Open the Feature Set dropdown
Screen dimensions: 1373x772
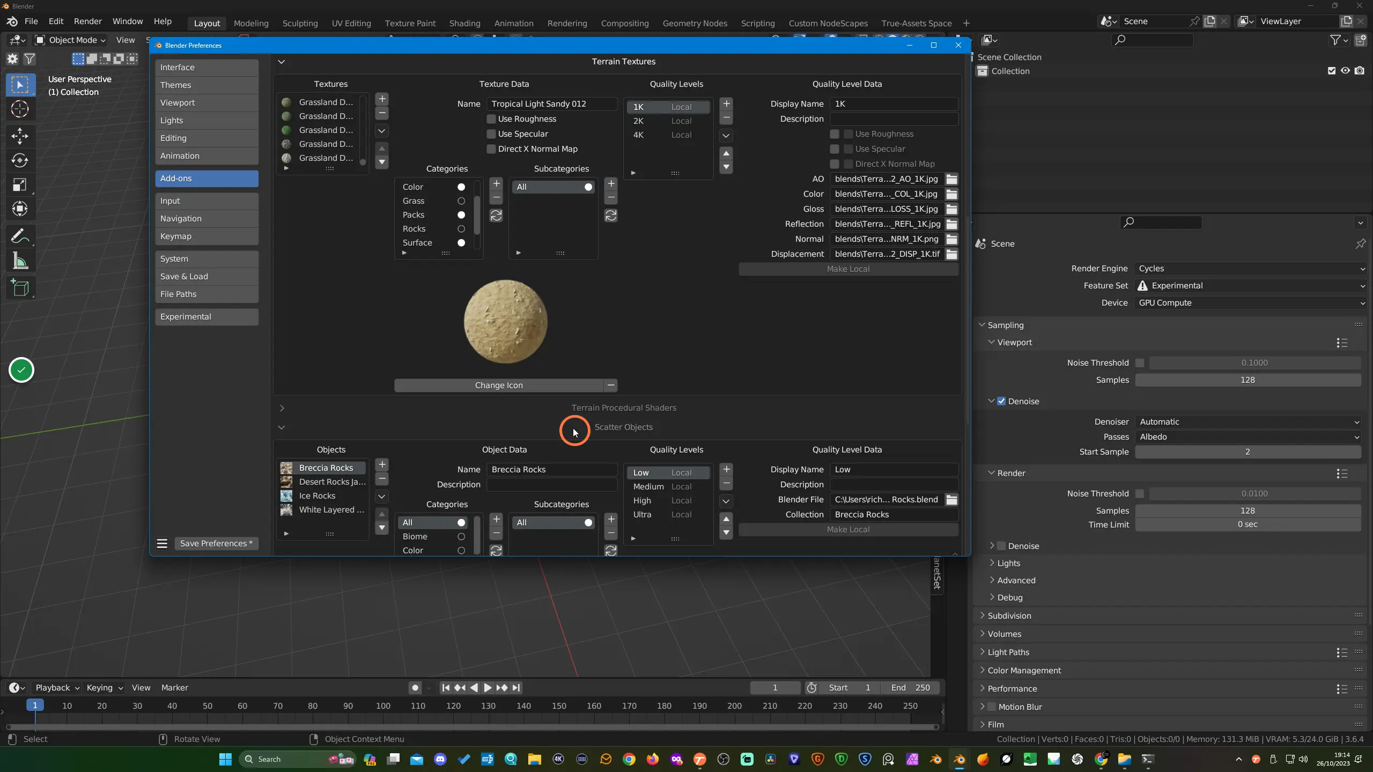(1250, 286)
